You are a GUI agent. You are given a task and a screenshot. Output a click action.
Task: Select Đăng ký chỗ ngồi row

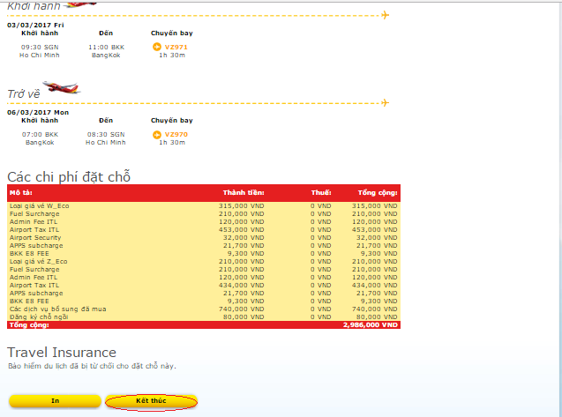point(204,317)
